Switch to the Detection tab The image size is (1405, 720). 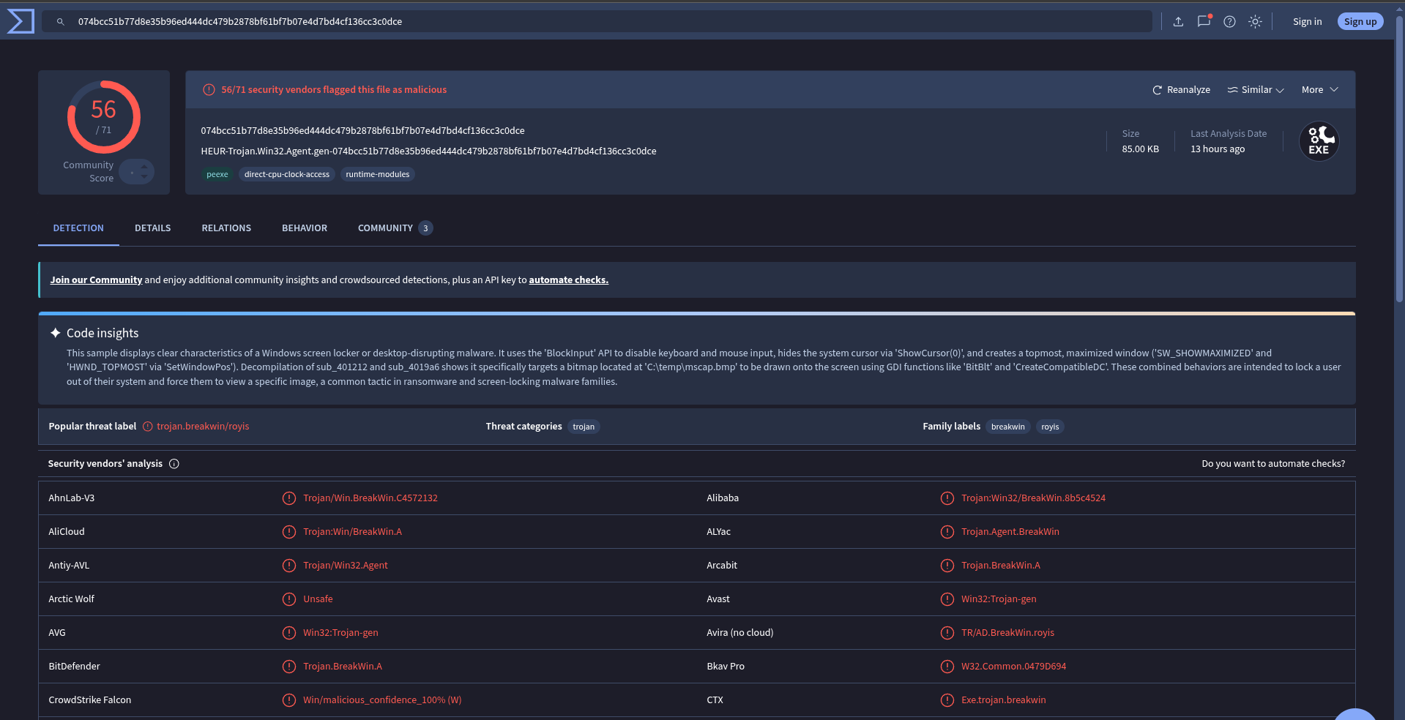(x=78, y=228)
